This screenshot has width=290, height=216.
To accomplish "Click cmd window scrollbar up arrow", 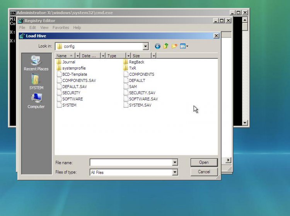I will [x=245, y=20].
